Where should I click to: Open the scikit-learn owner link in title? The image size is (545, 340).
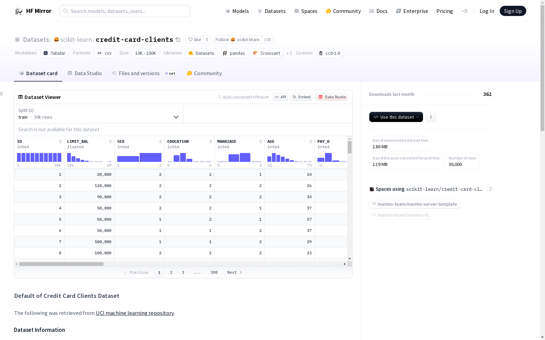tap(76, 39)
